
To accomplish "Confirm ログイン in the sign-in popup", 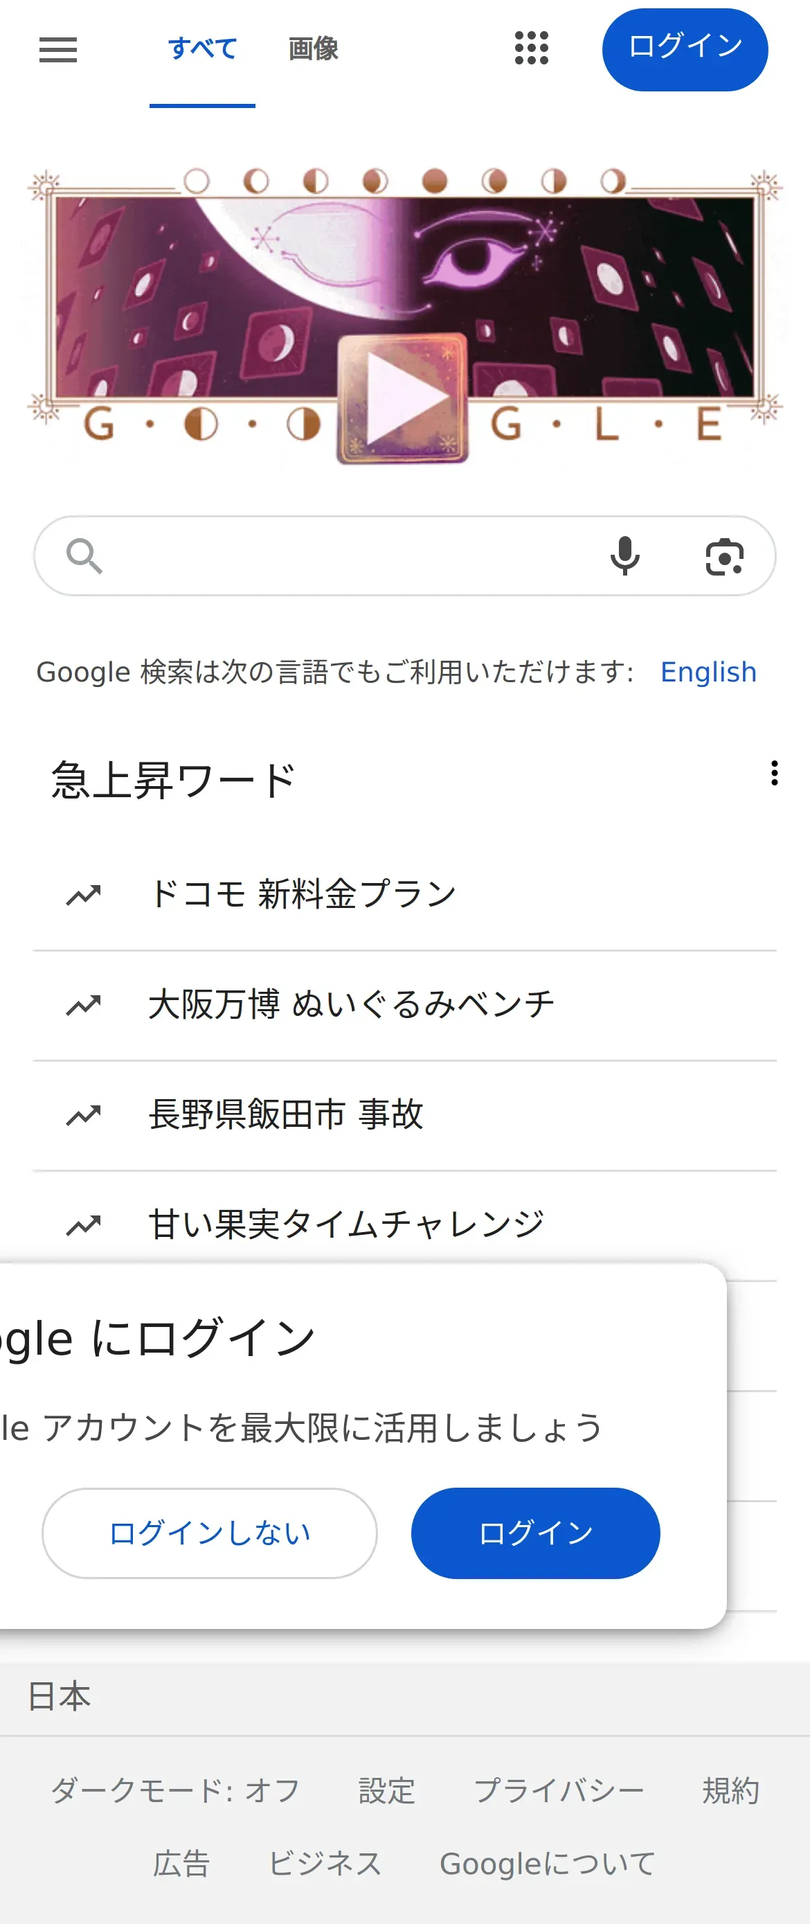I will pyautogui.click(x=535, y=1533).
